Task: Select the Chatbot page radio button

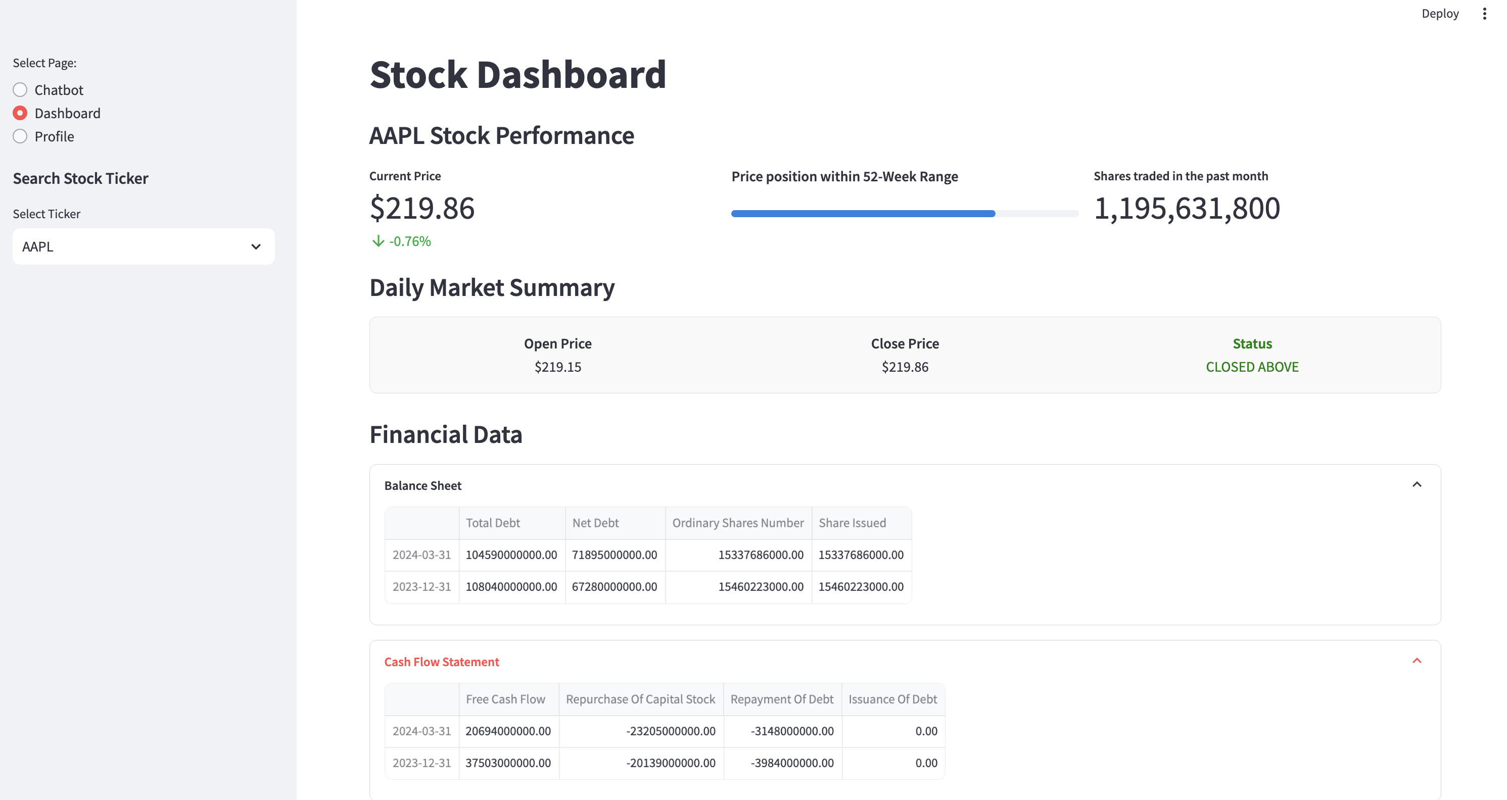Action: click(21, 89)
